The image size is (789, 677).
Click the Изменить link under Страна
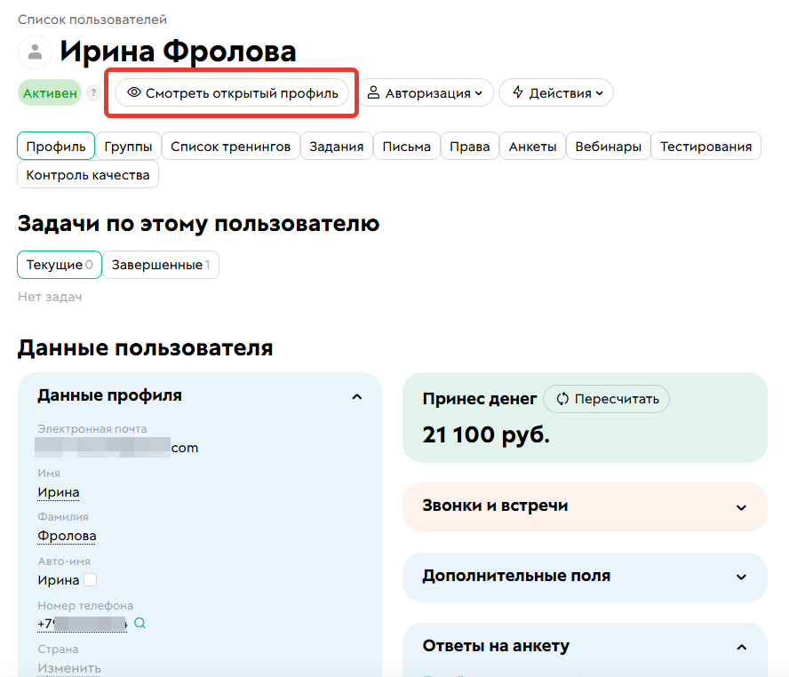click(68, 667)
